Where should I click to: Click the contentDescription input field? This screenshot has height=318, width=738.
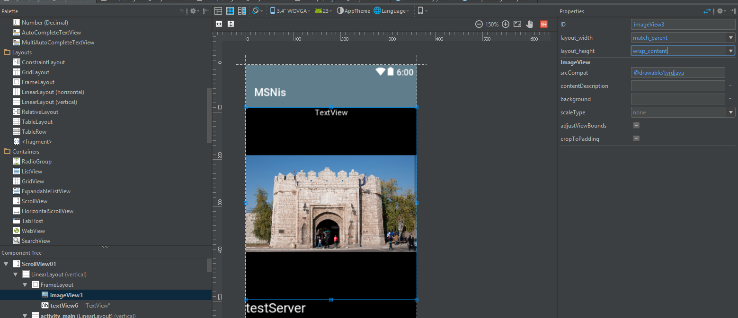pyautogui.click(x=678, y=86)
